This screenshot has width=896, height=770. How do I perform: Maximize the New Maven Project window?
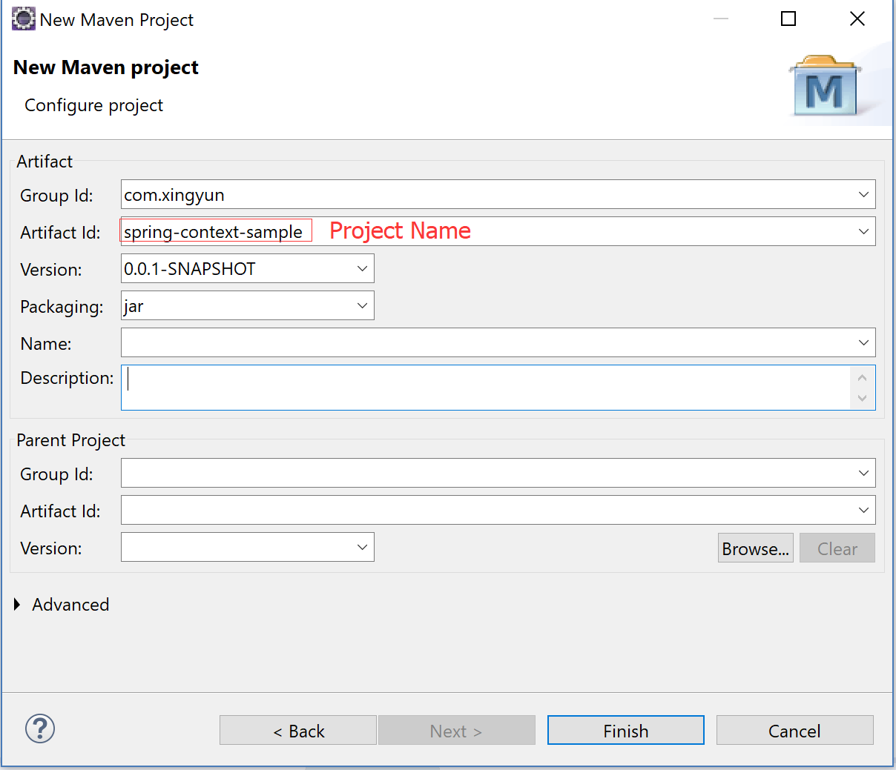coord(788,19)
